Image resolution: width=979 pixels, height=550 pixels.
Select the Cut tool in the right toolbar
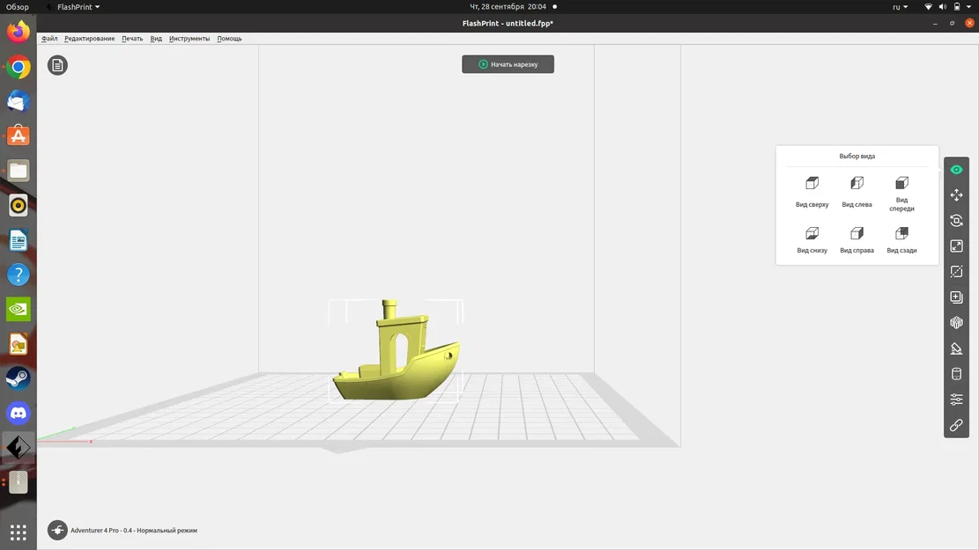[x=956, y=271]
